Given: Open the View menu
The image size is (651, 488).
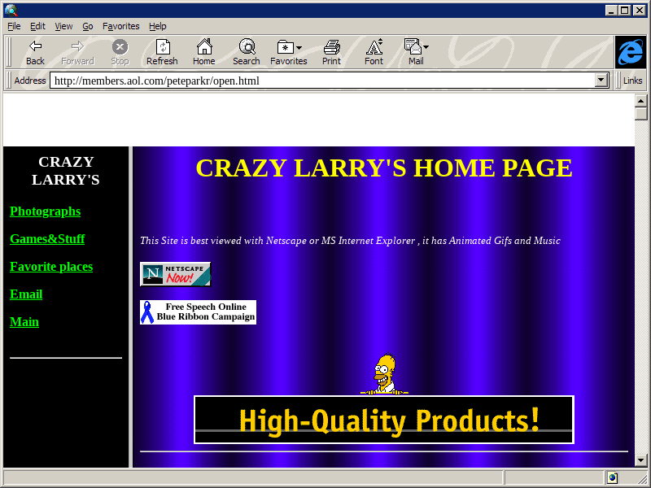Looking at the screenshot, I should click(x=63, y=26).
